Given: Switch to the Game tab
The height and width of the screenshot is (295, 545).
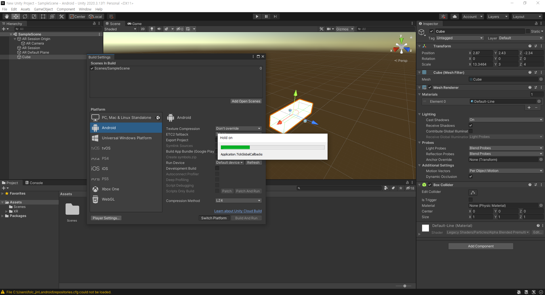Looking at the screenshot, I should point(135,24).
